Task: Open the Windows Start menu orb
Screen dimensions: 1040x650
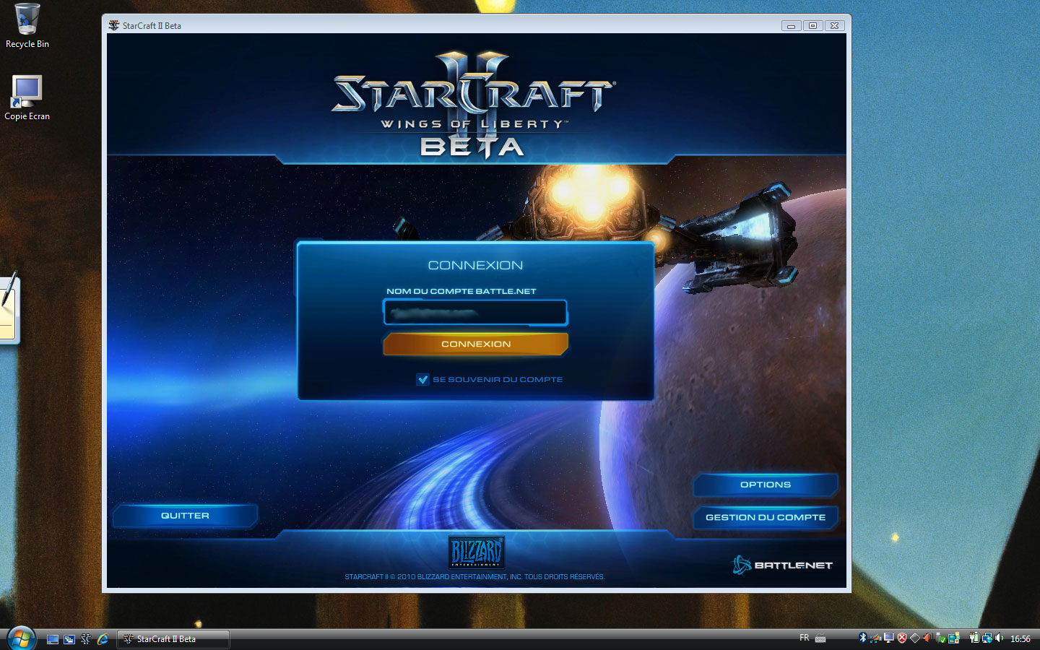Action: pyautogui.click(x=20, y=638)
